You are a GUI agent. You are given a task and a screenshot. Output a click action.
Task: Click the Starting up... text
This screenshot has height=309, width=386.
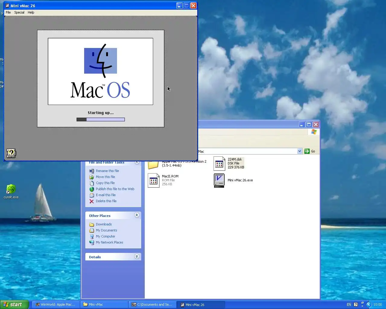pos(101,113)
